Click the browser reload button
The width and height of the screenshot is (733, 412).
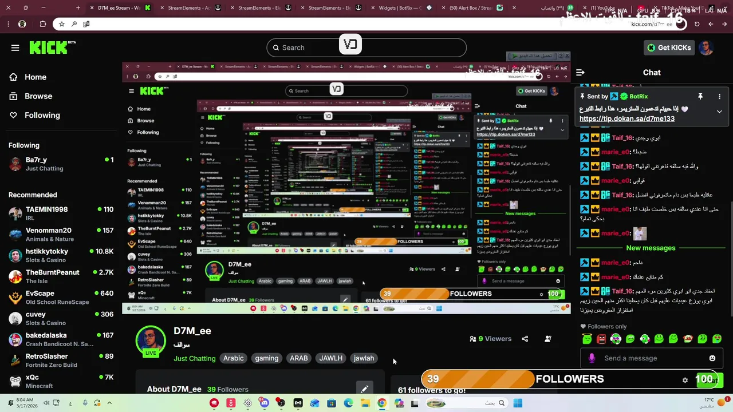point(697,24)
